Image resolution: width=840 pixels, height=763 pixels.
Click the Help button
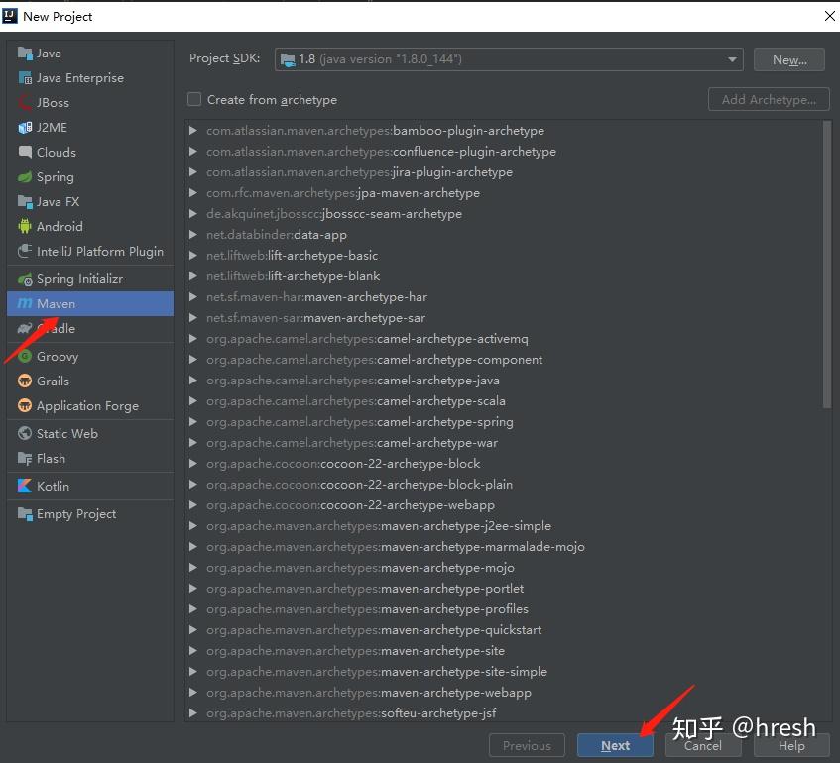pos(791,745)
